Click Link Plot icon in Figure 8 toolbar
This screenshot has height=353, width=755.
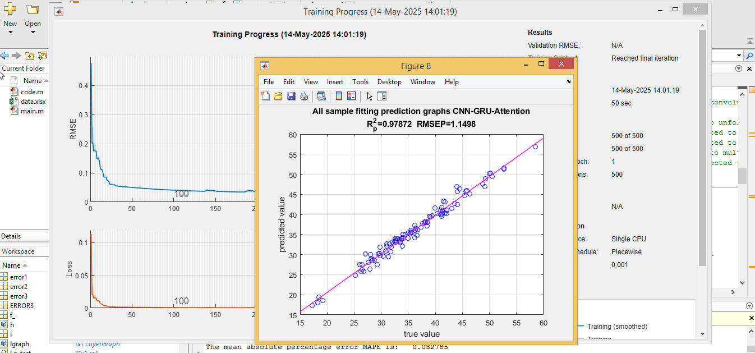[x=321, y=96]
